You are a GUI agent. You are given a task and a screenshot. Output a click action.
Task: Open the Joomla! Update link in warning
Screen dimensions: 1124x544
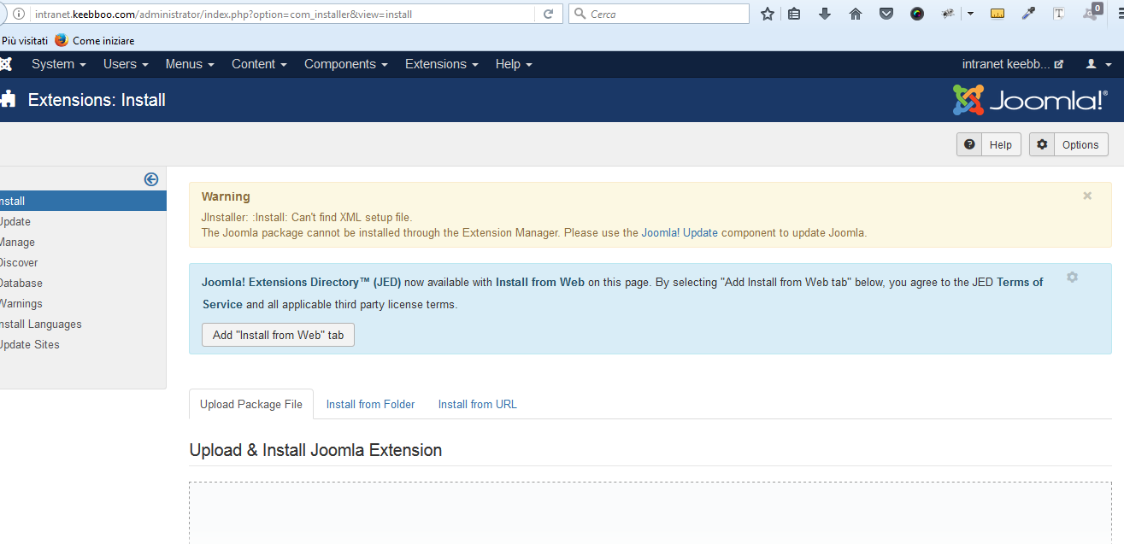click(x=680, y=232)
